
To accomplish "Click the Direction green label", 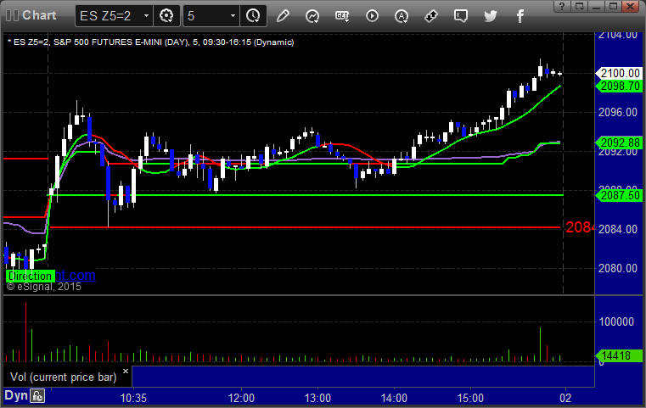I will click(x=30, y=276).
